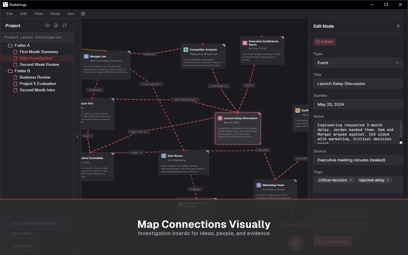
Task: Open the Type dropdown showing Event
Action: 358,63
